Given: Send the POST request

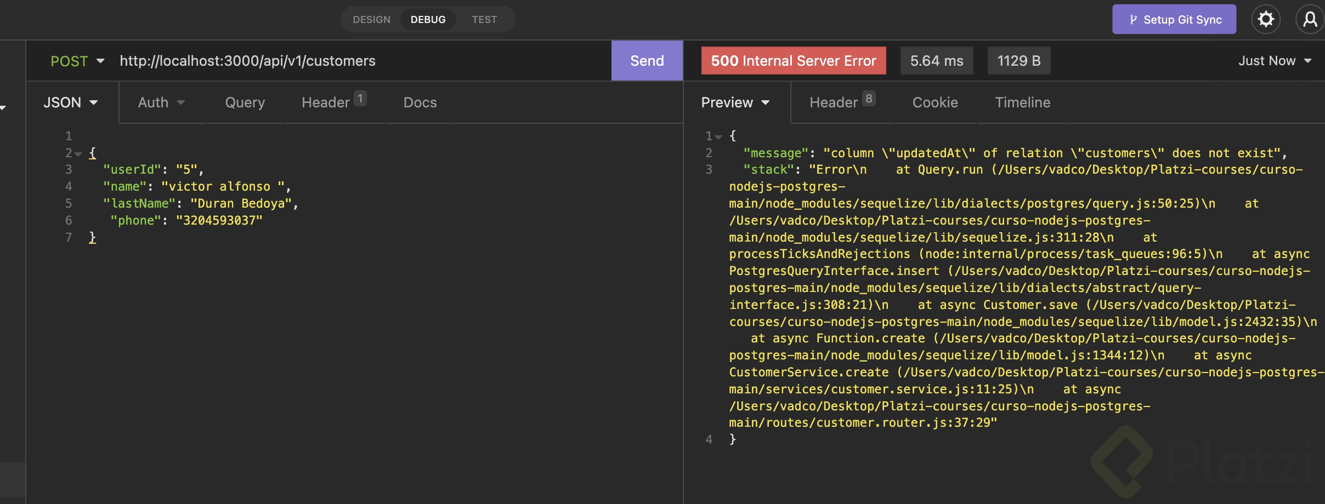Looking at the screenshot, I should point(647,61).
